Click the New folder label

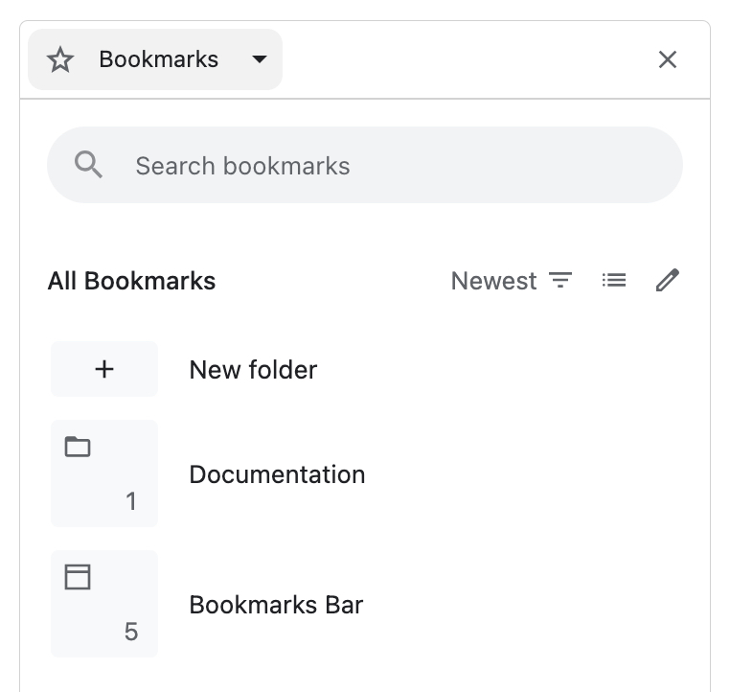[x=253, y=370]
